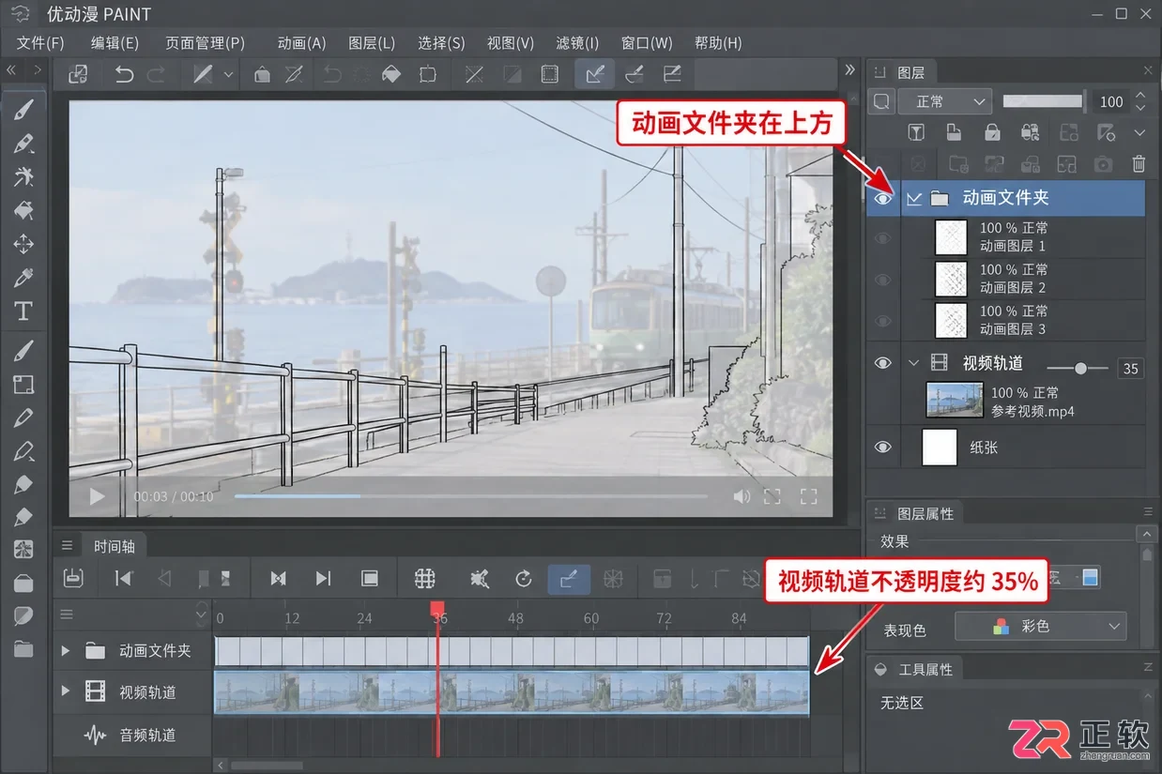Click the timeline horizontal scrollbar
This screenshot has width=1162, height=774.
268,766
